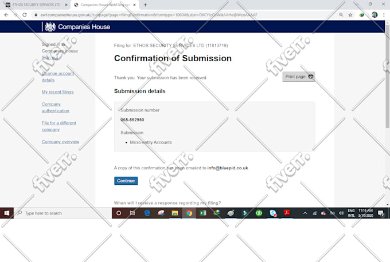Open File for a different company link
This screenshot has width=390, height=262.
(x=58, y=126)
